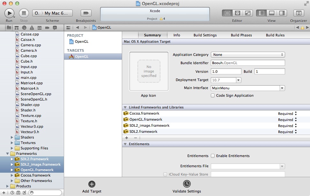Click the Validate Settings clock icon
The height and width of the screenshot is (196, 310).
click(x=187, y=184)
